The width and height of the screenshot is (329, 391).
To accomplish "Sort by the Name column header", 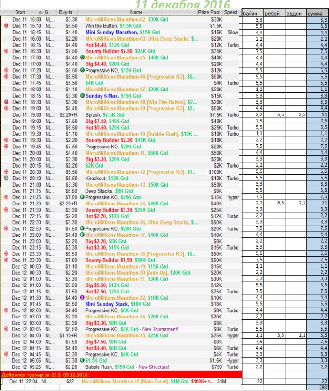I will [136, 12].
